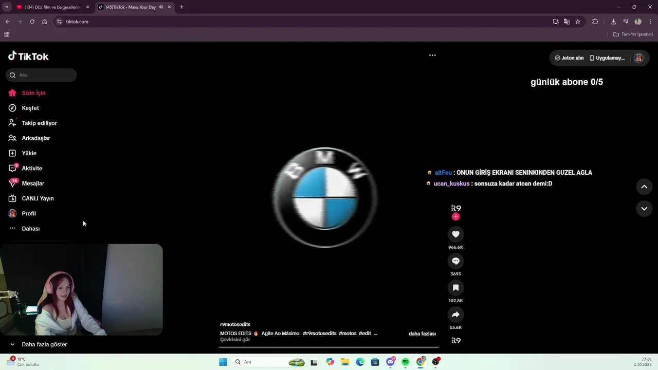
Task: Open the media controls icon
Action: [626, 22]
